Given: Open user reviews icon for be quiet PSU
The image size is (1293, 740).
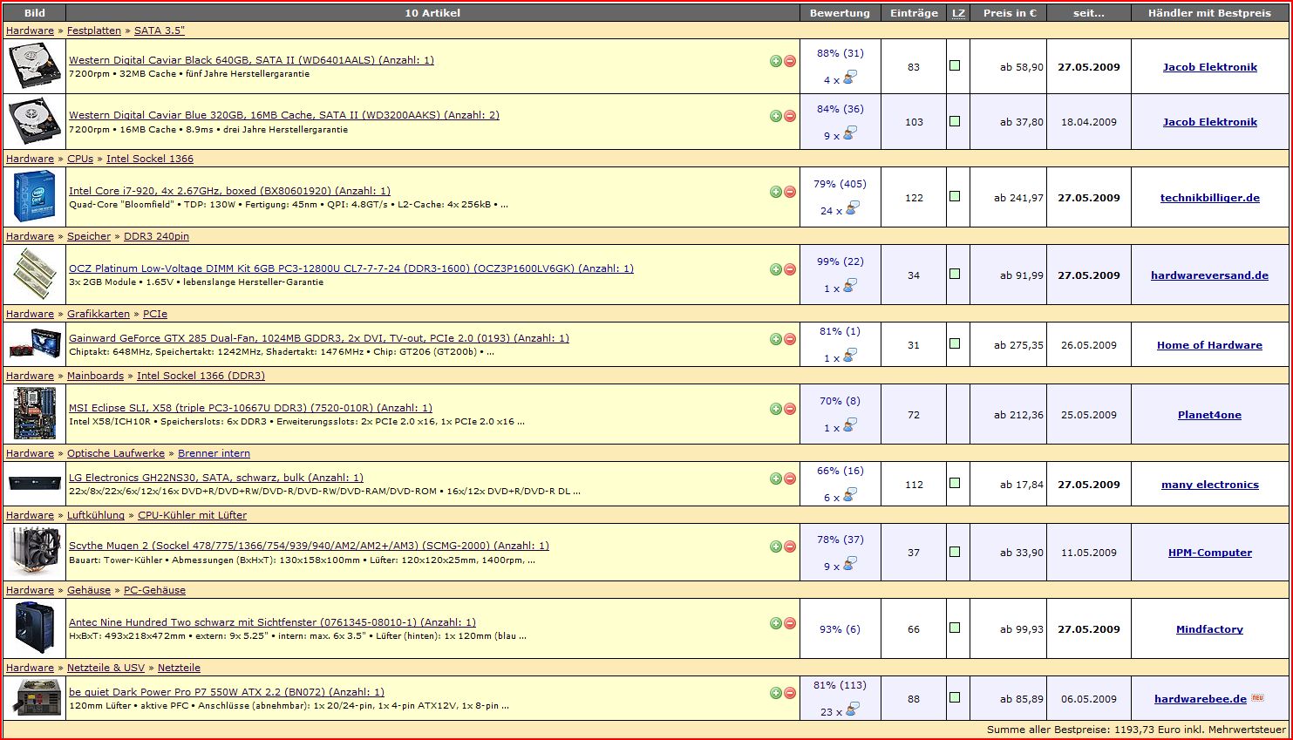Looking at the screenshot, I should click(x=852, y=709).
